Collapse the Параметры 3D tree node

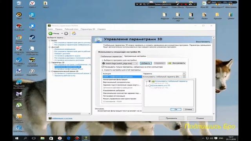point(49,63)
